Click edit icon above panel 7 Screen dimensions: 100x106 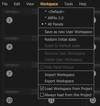pos(35,65)
